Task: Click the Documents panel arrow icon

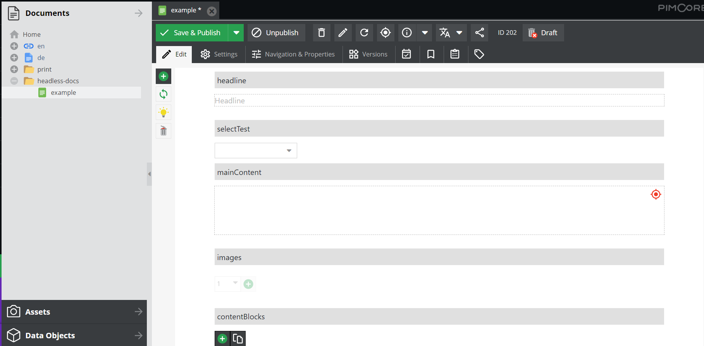Action: pyautogui.click(x=138, y=13)
